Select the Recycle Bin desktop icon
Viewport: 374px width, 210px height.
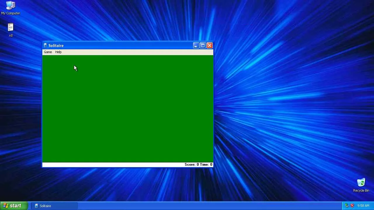pyautogui.click(x=361, y=185)
